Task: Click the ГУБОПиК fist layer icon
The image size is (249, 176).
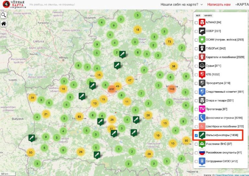Action: (202, 48)
